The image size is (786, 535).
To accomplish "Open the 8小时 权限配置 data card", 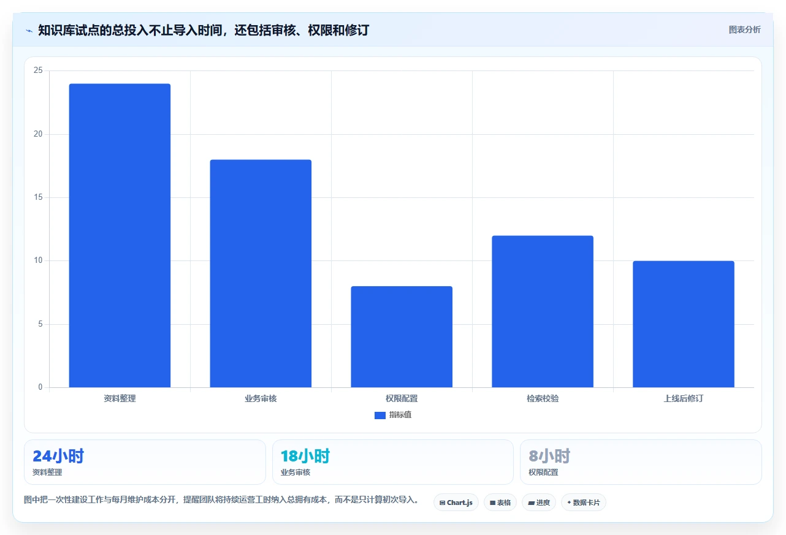I will point(641,462).
